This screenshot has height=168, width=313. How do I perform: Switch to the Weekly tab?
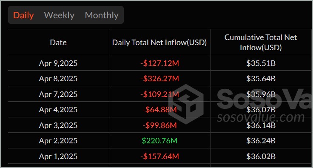click(x=59, y=15)
